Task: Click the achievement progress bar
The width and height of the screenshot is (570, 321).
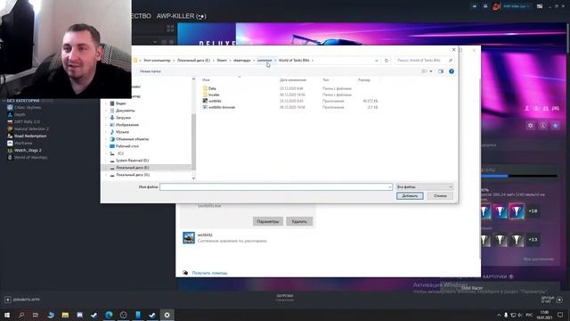Action: coord(519,177)
